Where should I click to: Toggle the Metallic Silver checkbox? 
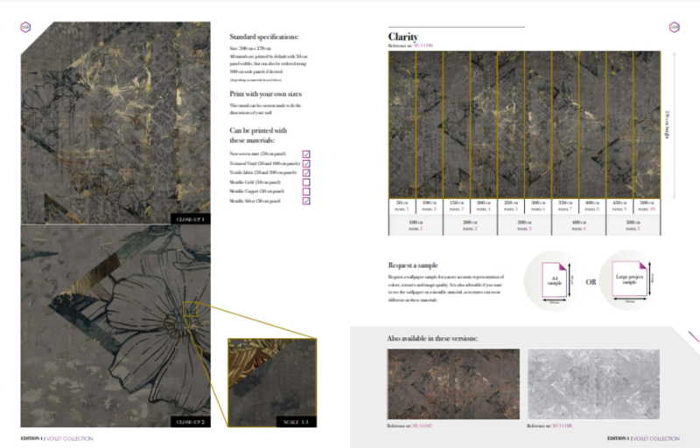[306, 201]
